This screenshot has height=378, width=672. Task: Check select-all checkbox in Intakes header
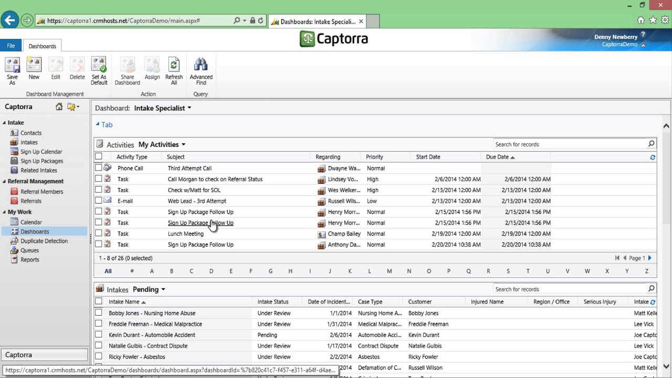99,301
